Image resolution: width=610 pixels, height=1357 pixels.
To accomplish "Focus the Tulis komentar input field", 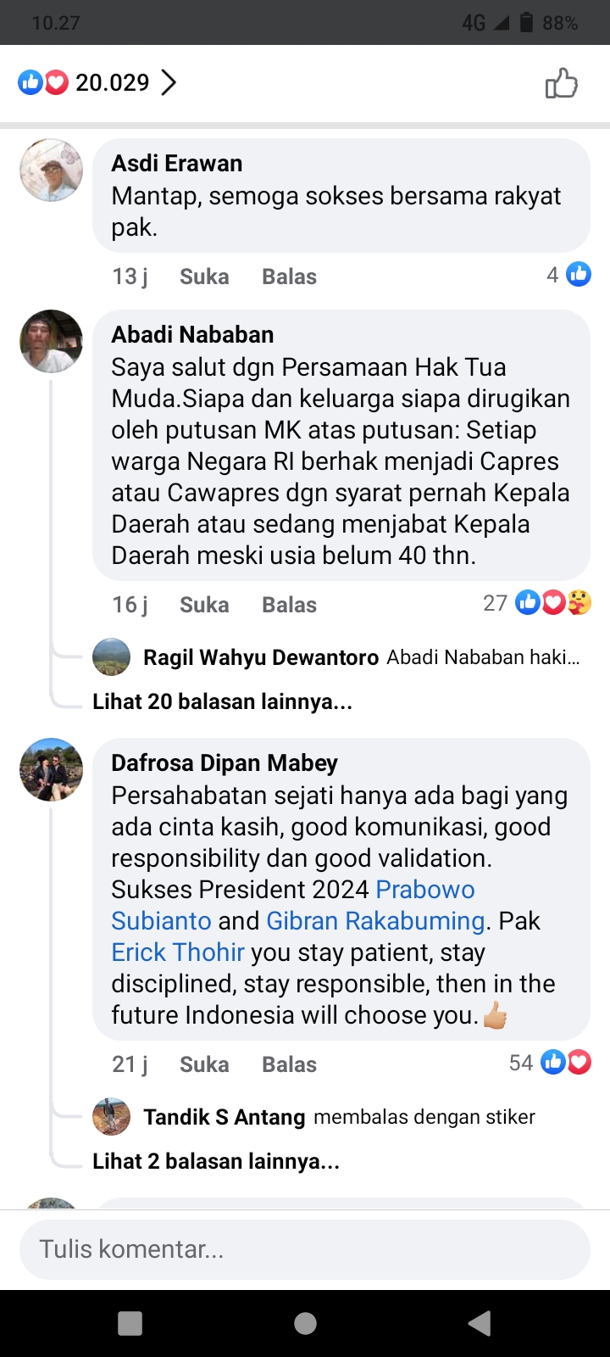I will click(305, 1249).
